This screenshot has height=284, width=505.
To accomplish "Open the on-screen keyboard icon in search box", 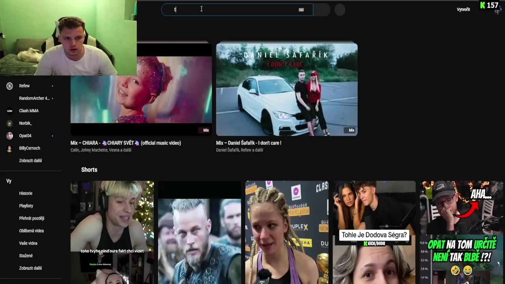I will pyautogui.click(x=301, y=10).
